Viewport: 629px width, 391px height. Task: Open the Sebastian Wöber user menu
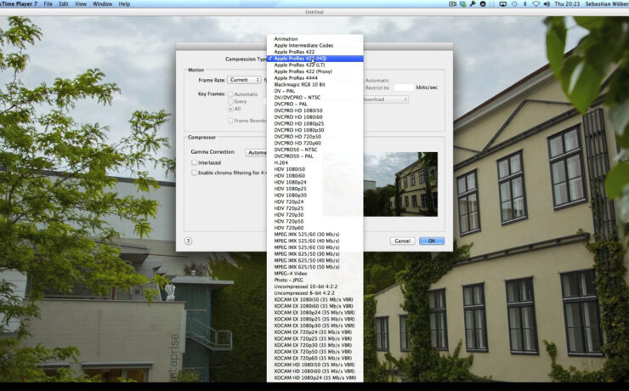(607, 4)
